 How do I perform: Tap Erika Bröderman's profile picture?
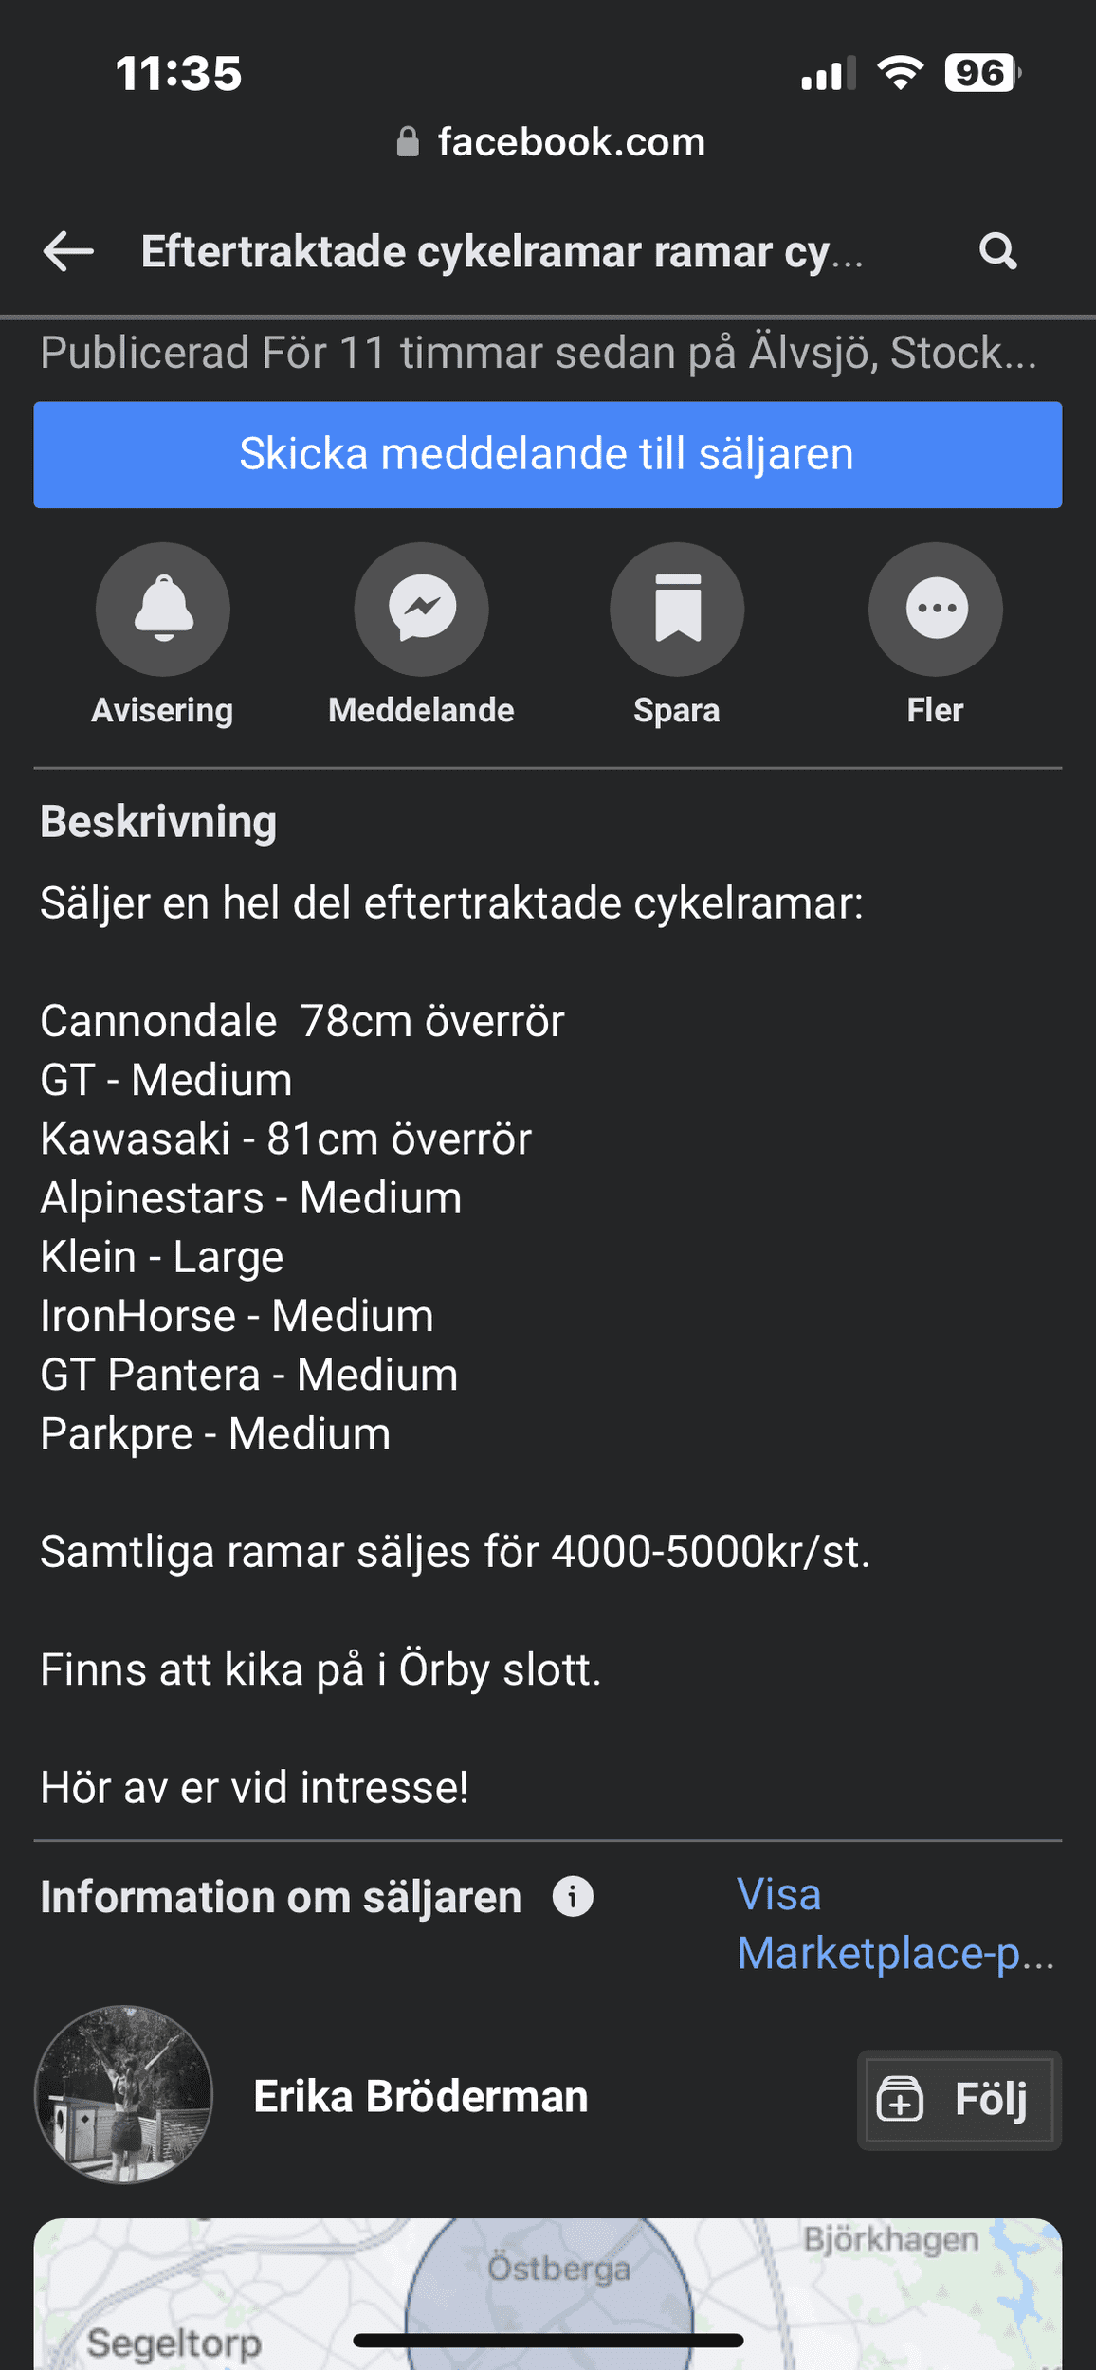pos(123,2094)
